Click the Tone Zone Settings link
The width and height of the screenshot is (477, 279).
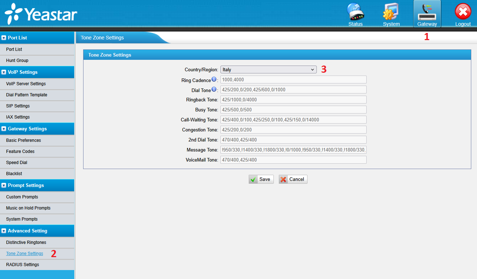(25, 254)
